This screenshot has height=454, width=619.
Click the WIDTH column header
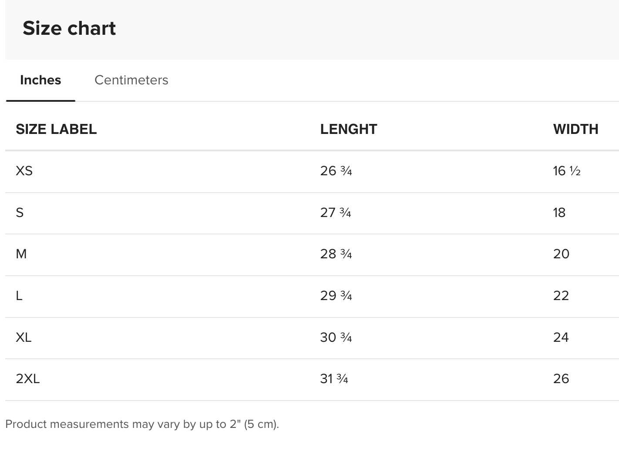pos(575,129)
